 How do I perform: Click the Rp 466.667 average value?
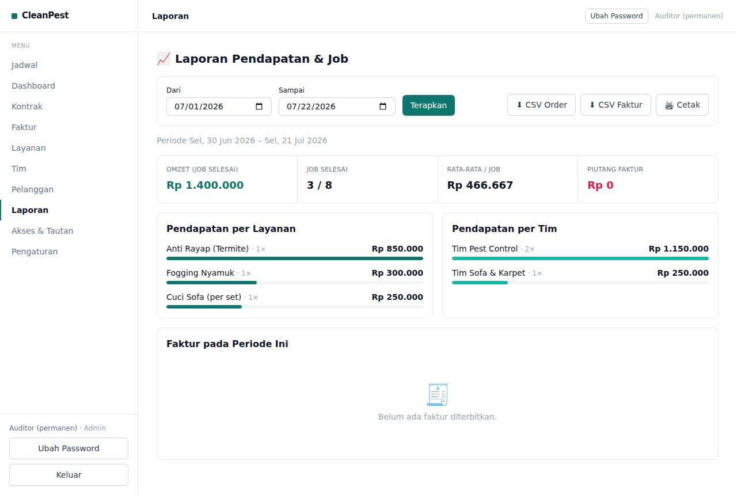point(480,185)
